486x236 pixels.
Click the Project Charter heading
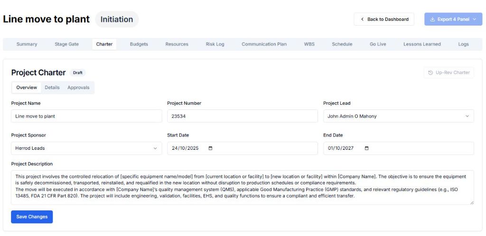[38, 73]
